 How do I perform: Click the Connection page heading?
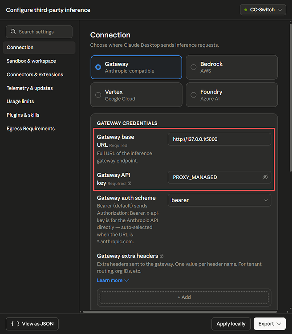110,35
